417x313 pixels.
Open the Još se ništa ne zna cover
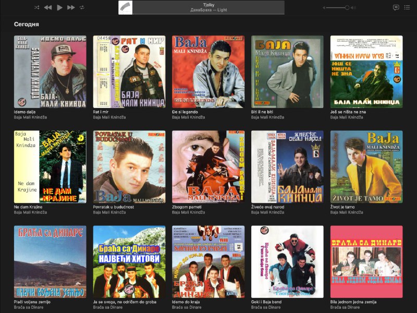(366, 72)
